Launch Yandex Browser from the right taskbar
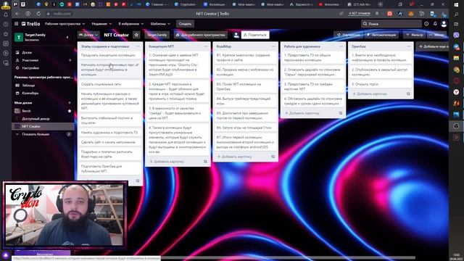The image size is (464, 261). click(456, 92)
